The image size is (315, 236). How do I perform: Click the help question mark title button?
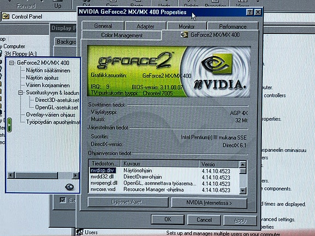pyautogui.click(x=249, y=12)
